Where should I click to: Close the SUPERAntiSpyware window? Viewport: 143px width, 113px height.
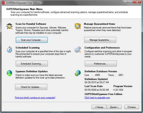[137, 2]
